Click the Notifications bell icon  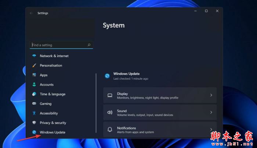point(110,130)
